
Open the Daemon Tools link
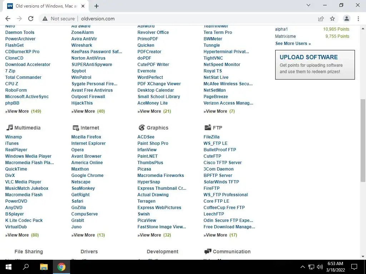20,32
